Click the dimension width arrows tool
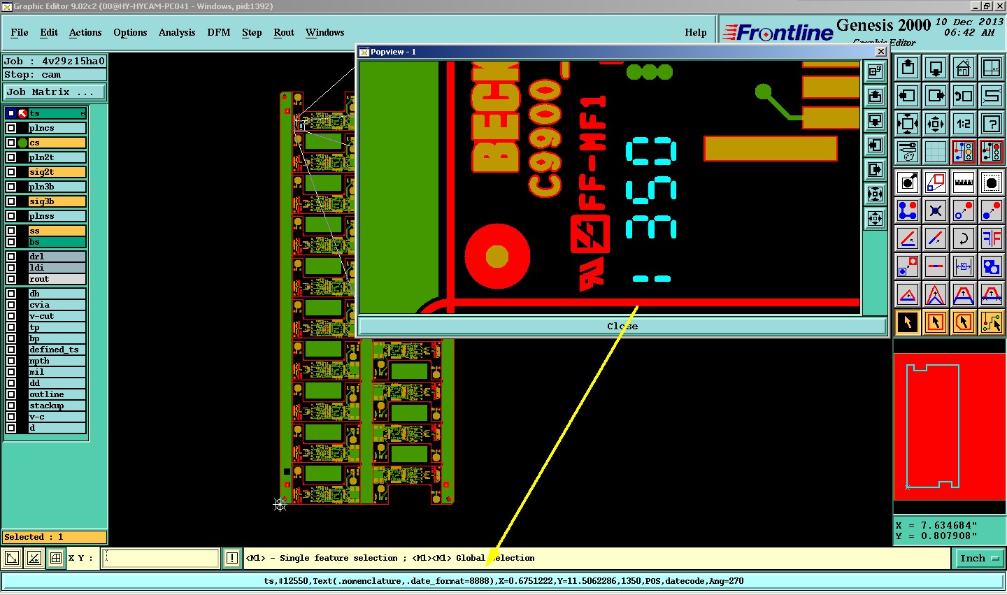Viewport: 1007px width, 595px height. (x=964, y=266)
